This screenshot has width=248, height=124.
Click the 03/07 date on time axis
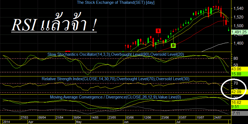(183, 117)
